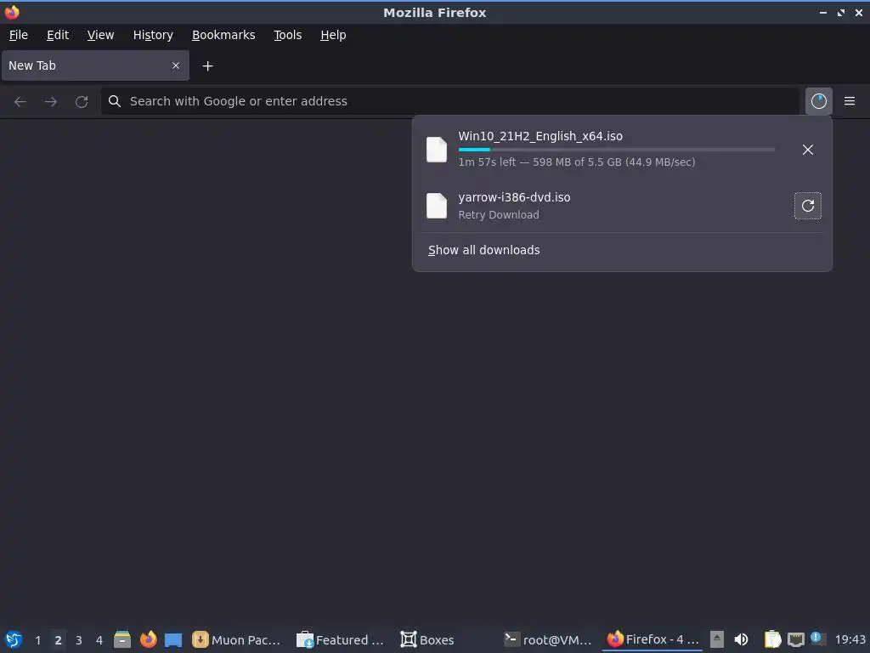
Task: Open the removable media eject tray icon
Action: 717,639
